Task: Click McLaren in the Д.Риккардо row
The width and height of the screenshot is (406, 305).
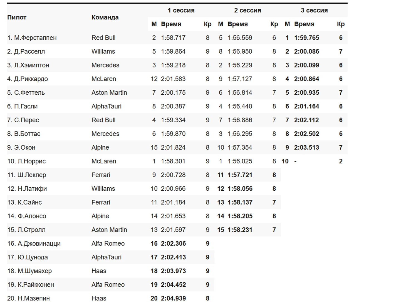Action: [104, 79]
